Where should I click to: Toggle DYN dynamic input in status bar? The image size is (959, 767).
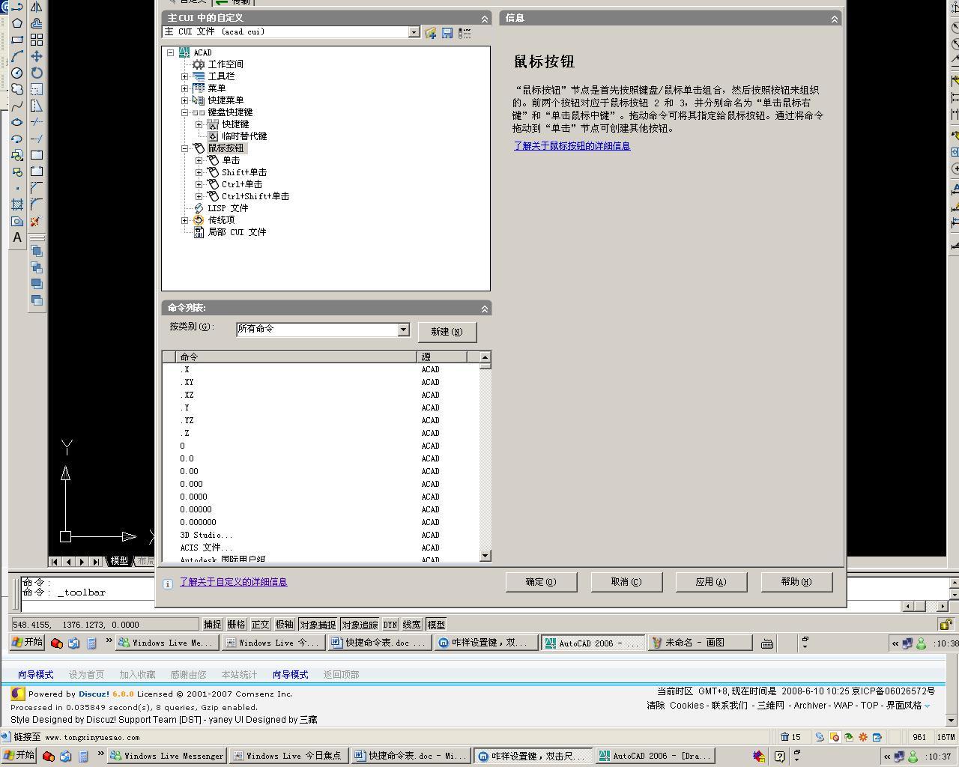point(390,625)
